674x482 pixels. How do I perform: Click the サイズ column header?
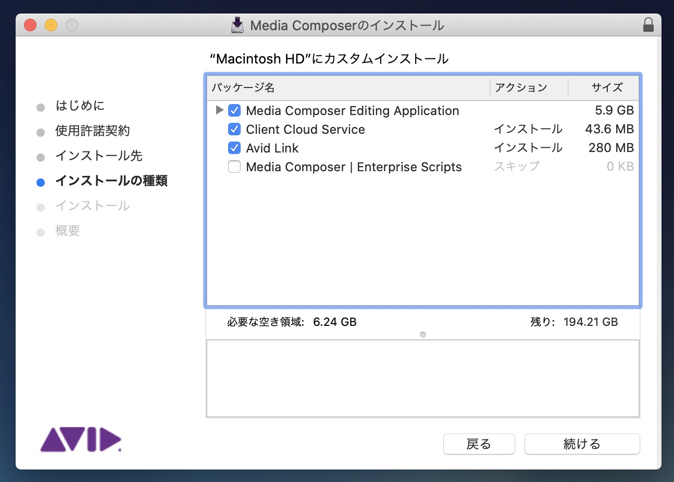point(604,87)
